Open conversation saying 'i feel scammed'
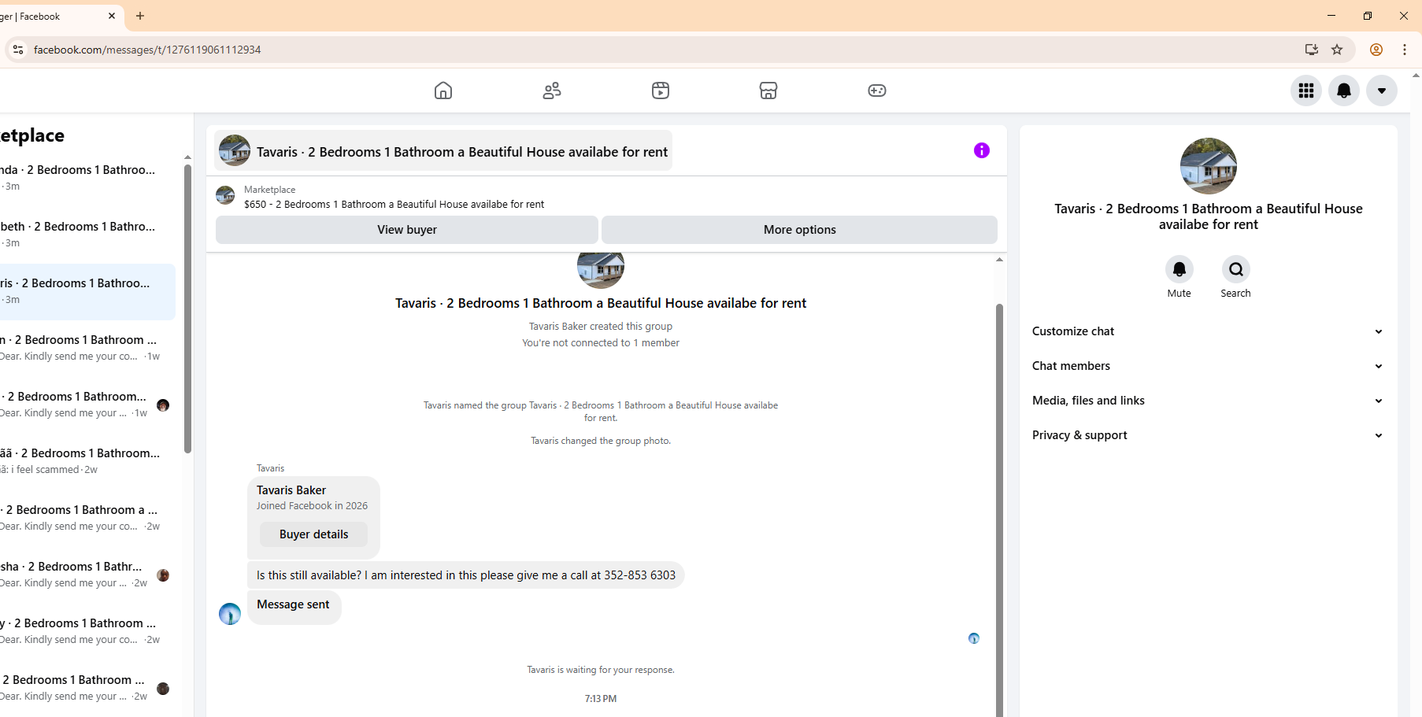The image size is (1422, 717). click(87, 461)
